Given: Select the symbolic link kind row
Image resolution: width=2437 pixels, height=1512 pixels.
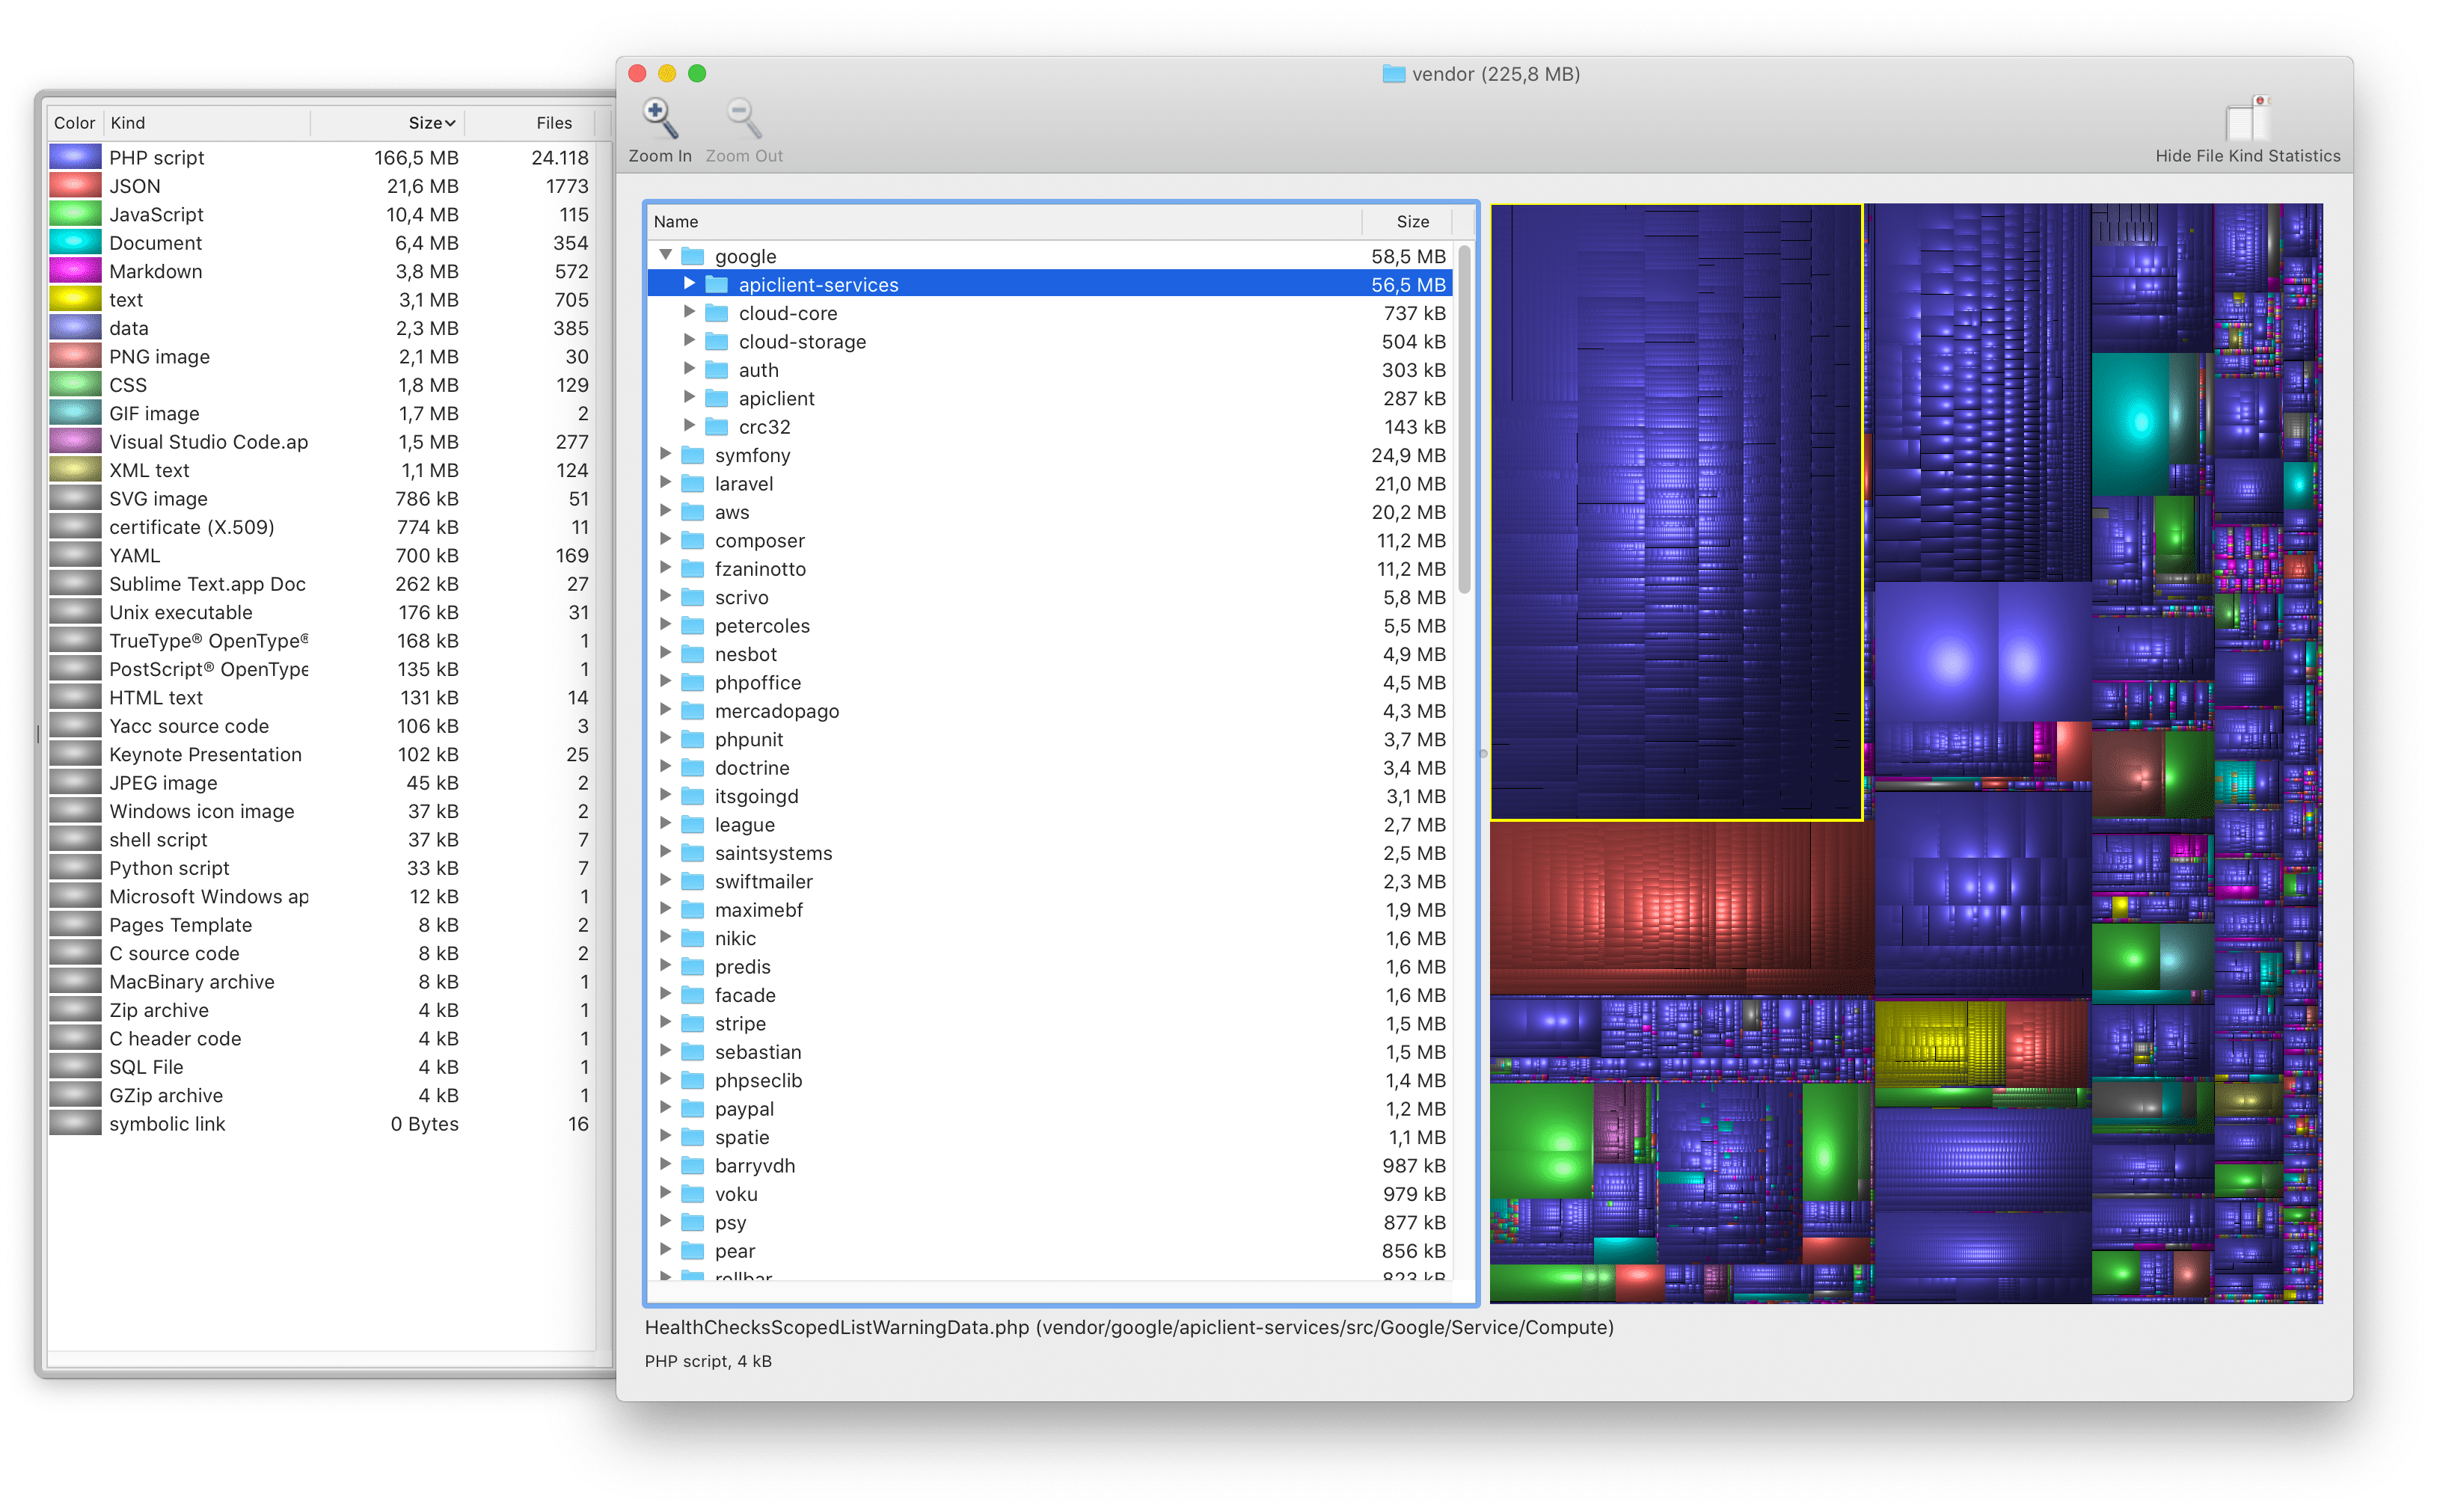Looking at the screenshot, I should (321, 1123).
